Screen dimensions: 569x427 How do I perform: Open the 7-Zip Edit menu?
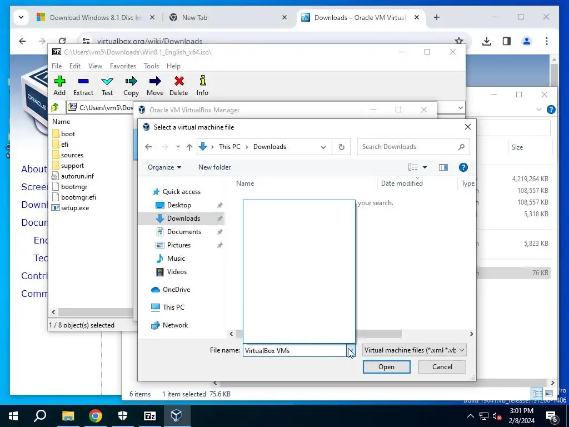(x=75, y=66)
